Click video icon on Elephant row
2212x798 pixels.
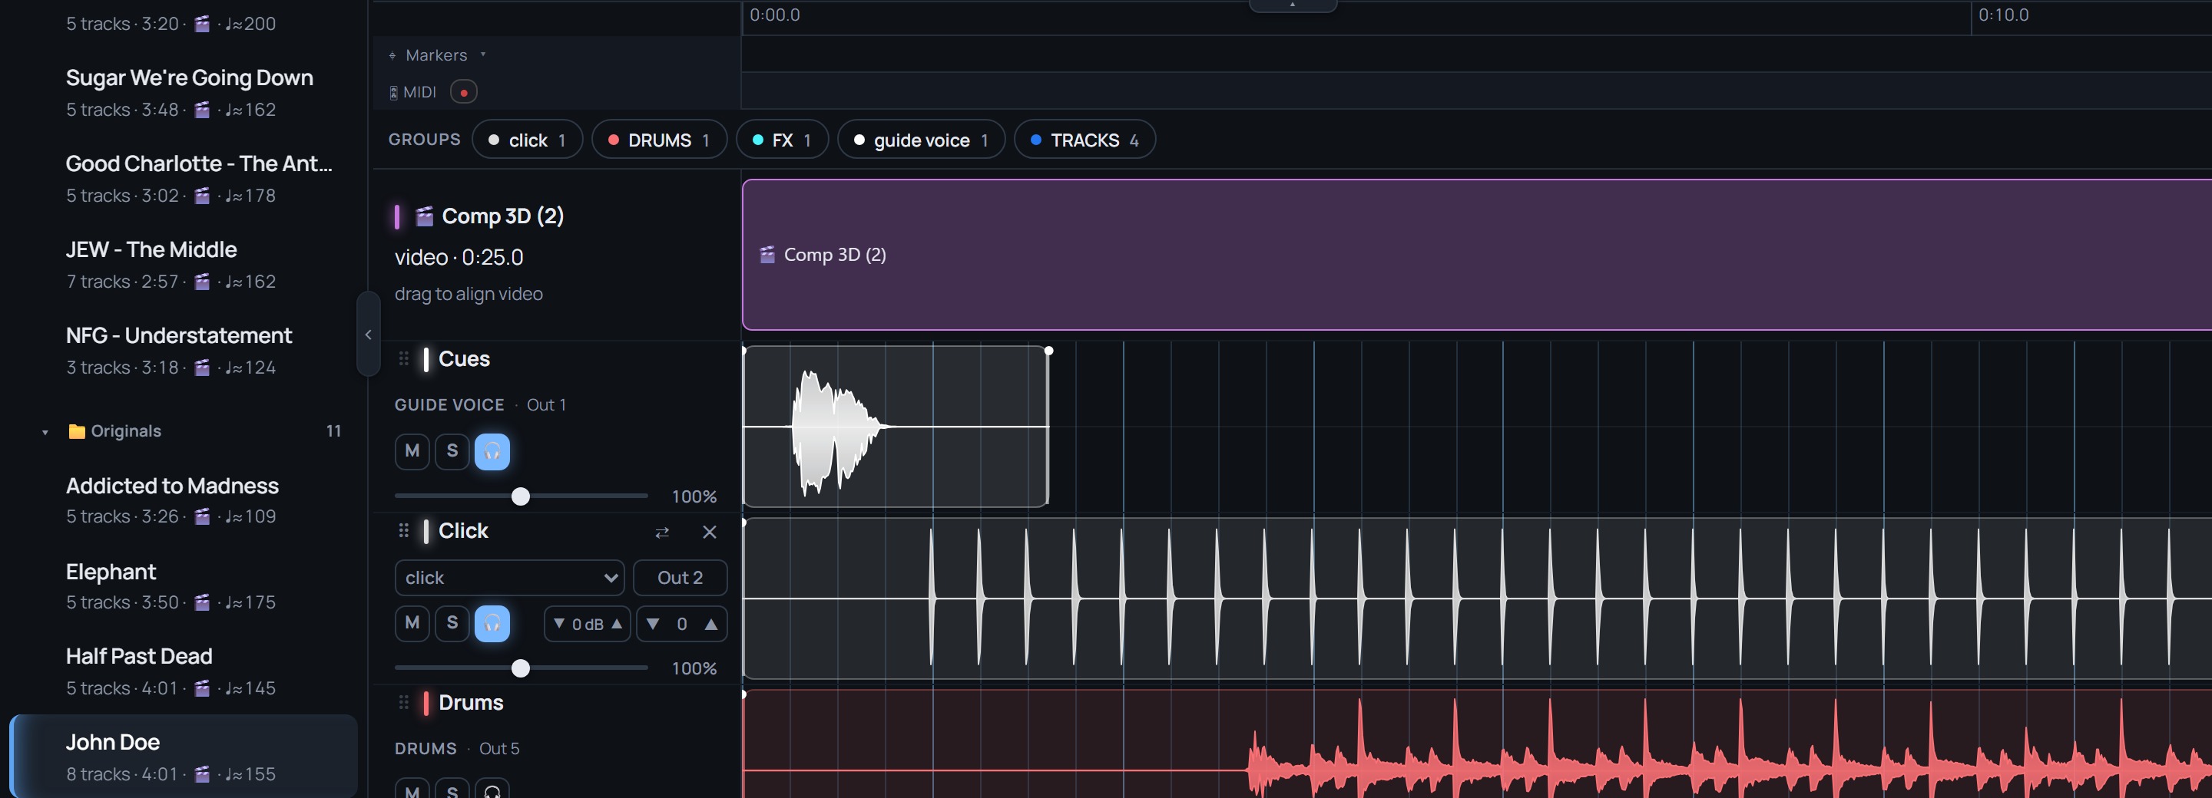(x=202, y=602)
